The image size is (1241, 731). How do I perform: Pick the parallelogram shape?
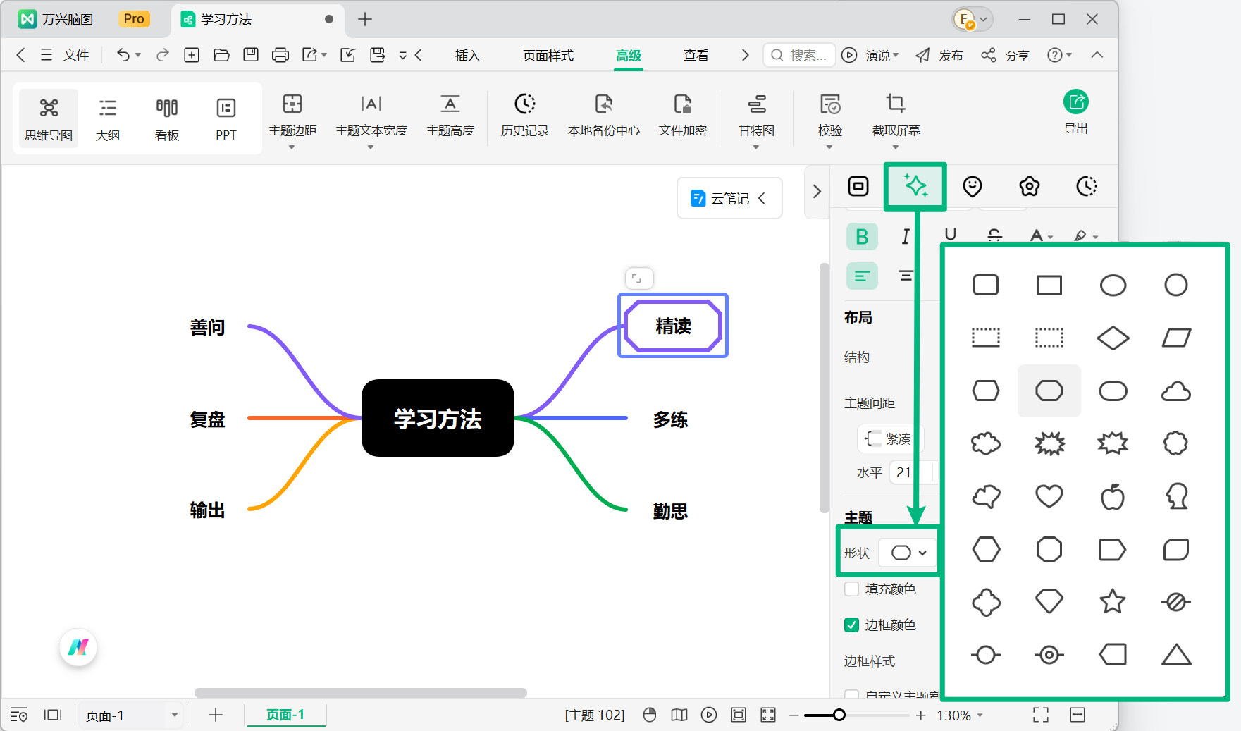1176,338
